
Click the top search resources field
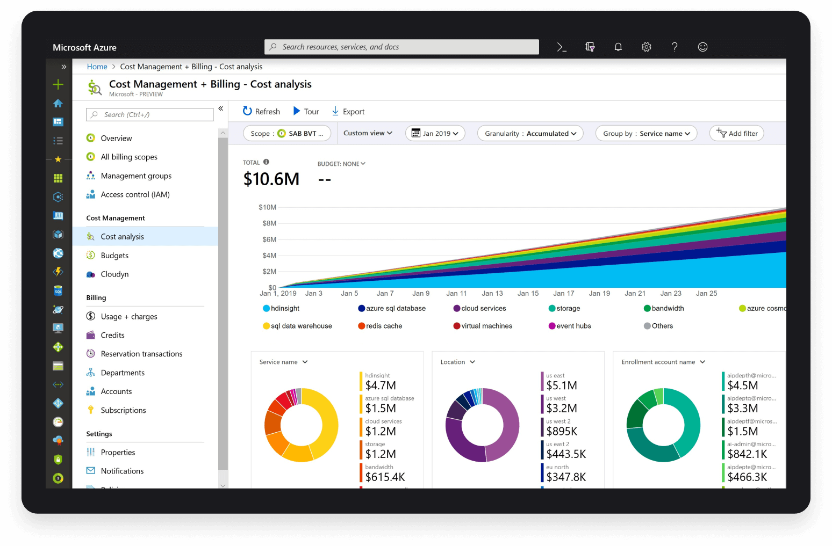point(401,47)
